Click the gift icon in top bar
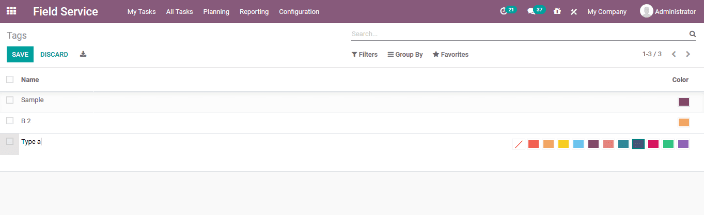704x215 pixels. pyautogui.click(x=557, y=11)
